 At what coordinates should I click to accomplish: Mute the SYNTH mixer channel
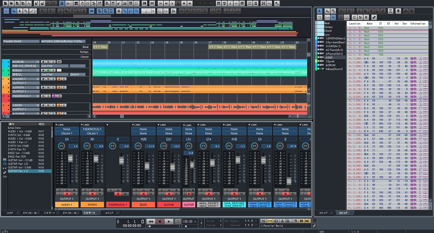pos(93,190)
